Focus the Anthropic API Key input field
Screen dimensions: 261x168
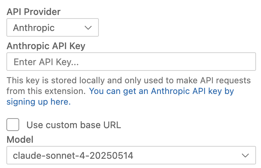(x=131, y=62)
